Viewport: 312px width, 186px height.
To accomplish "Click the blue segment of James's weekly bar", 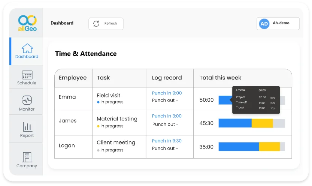I will coord(235,123).
